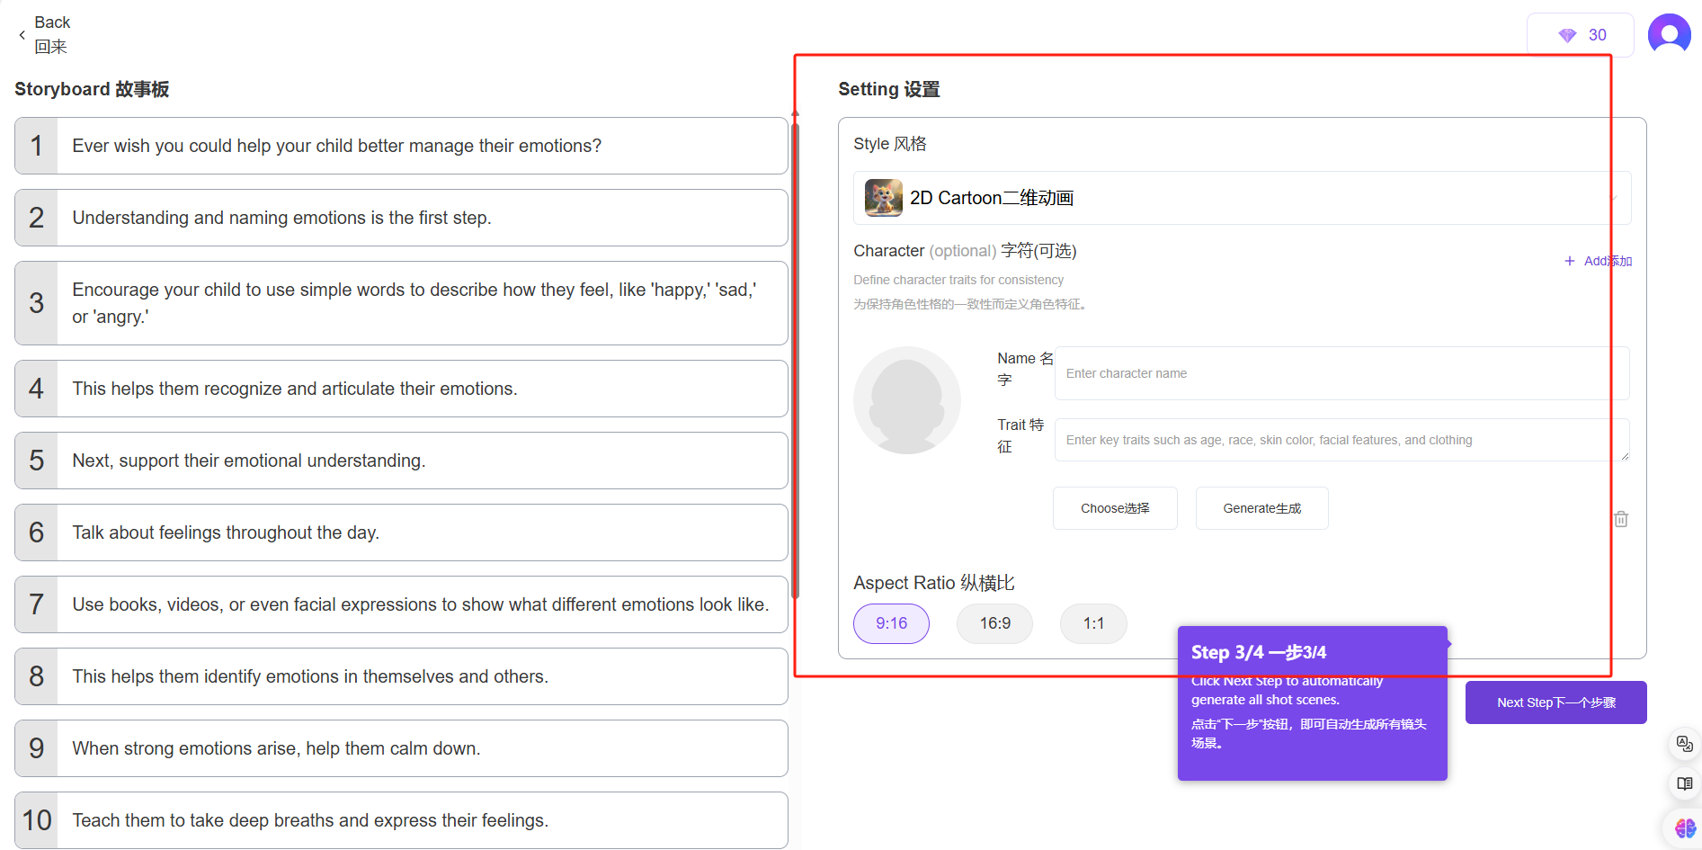Screen dimensions: 1702x850
Task: Open the book guide icon
Action: pos(1684,784)
